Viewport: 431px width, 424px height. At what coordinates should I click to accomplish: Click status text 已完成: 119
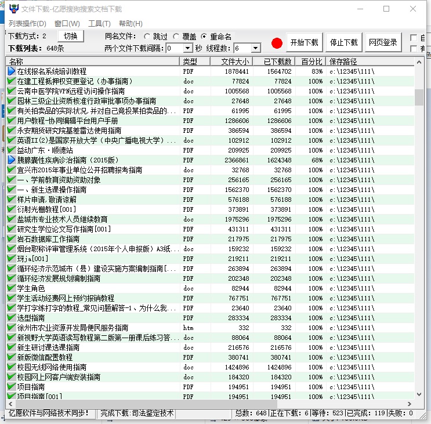366,413
